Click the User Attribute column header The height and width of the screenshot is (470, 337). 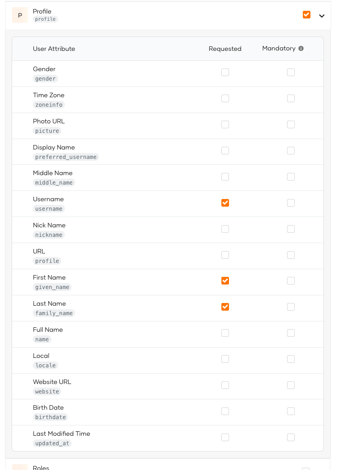(54, 48)
